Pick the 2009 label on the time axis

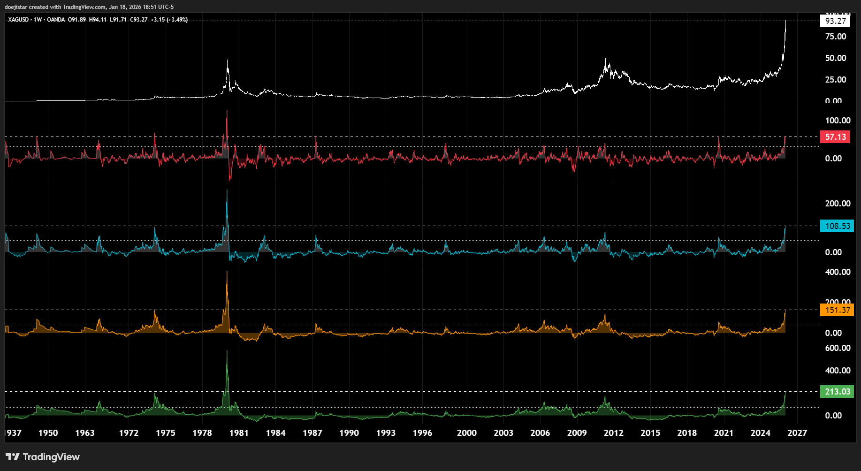coord(577,433)
